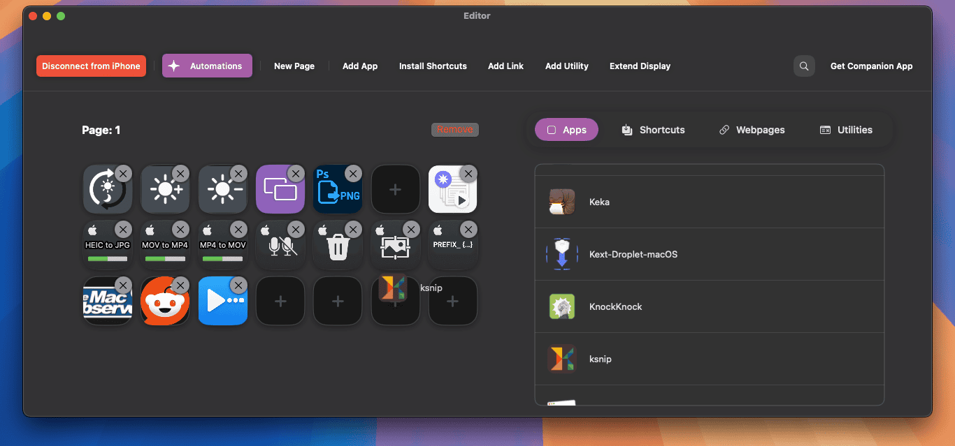Select the screenshot capture shortcut icon

pos(396,244)
